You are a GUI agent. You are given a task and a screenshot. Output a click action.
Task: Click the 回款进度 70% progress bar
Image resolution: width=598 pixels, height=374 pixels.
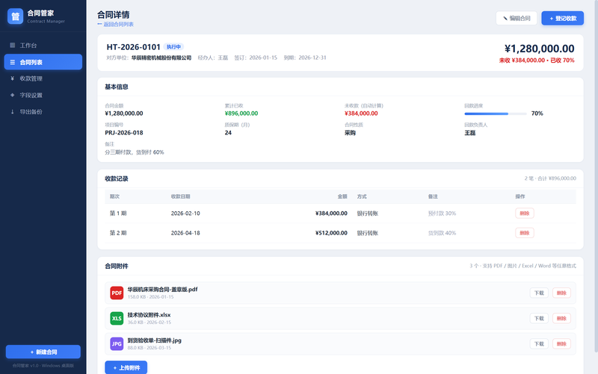point(496,113)
